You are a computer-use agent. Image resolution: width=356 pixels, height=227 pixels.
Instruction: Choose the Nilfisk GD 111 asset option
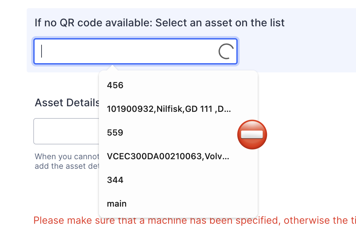[x=169, y=109]
